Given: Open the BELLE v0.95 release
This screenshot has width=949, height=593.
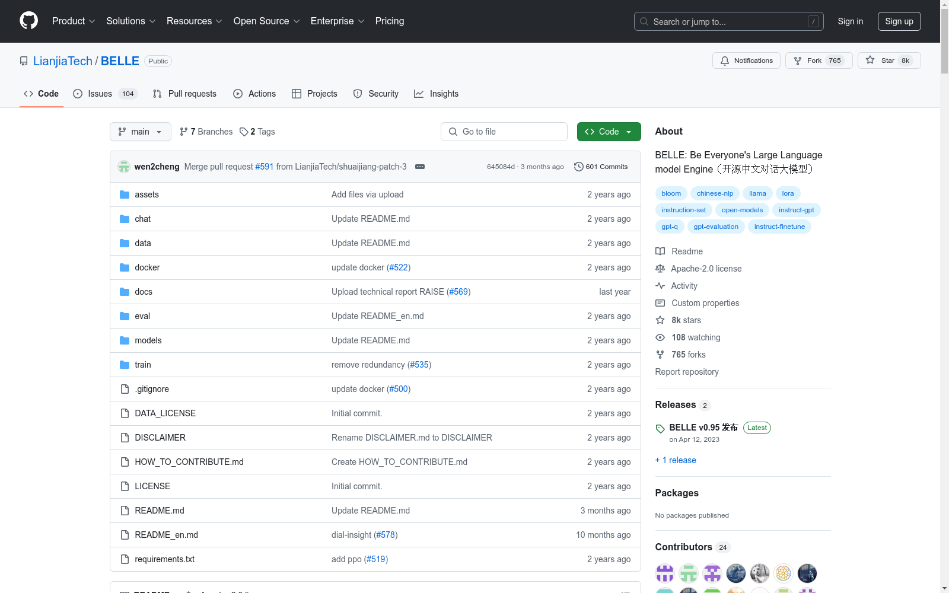Looking at the screenshot, I should click(x=703, y=428).
